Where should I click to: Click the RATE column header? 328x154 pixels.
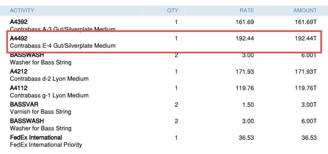point(247,10)
